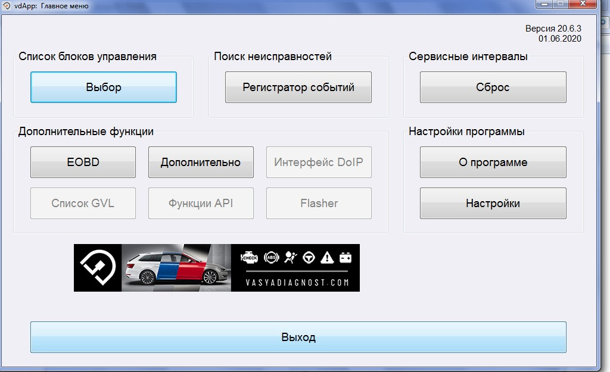Close the vdApp window
610x372 pixels.
coord(583,4)
